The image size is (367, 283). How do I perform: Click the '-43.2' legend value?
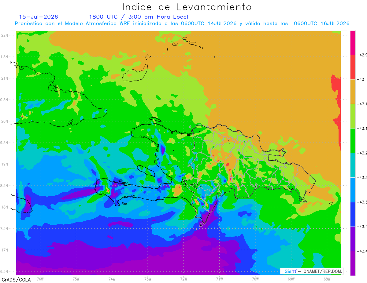361,153
